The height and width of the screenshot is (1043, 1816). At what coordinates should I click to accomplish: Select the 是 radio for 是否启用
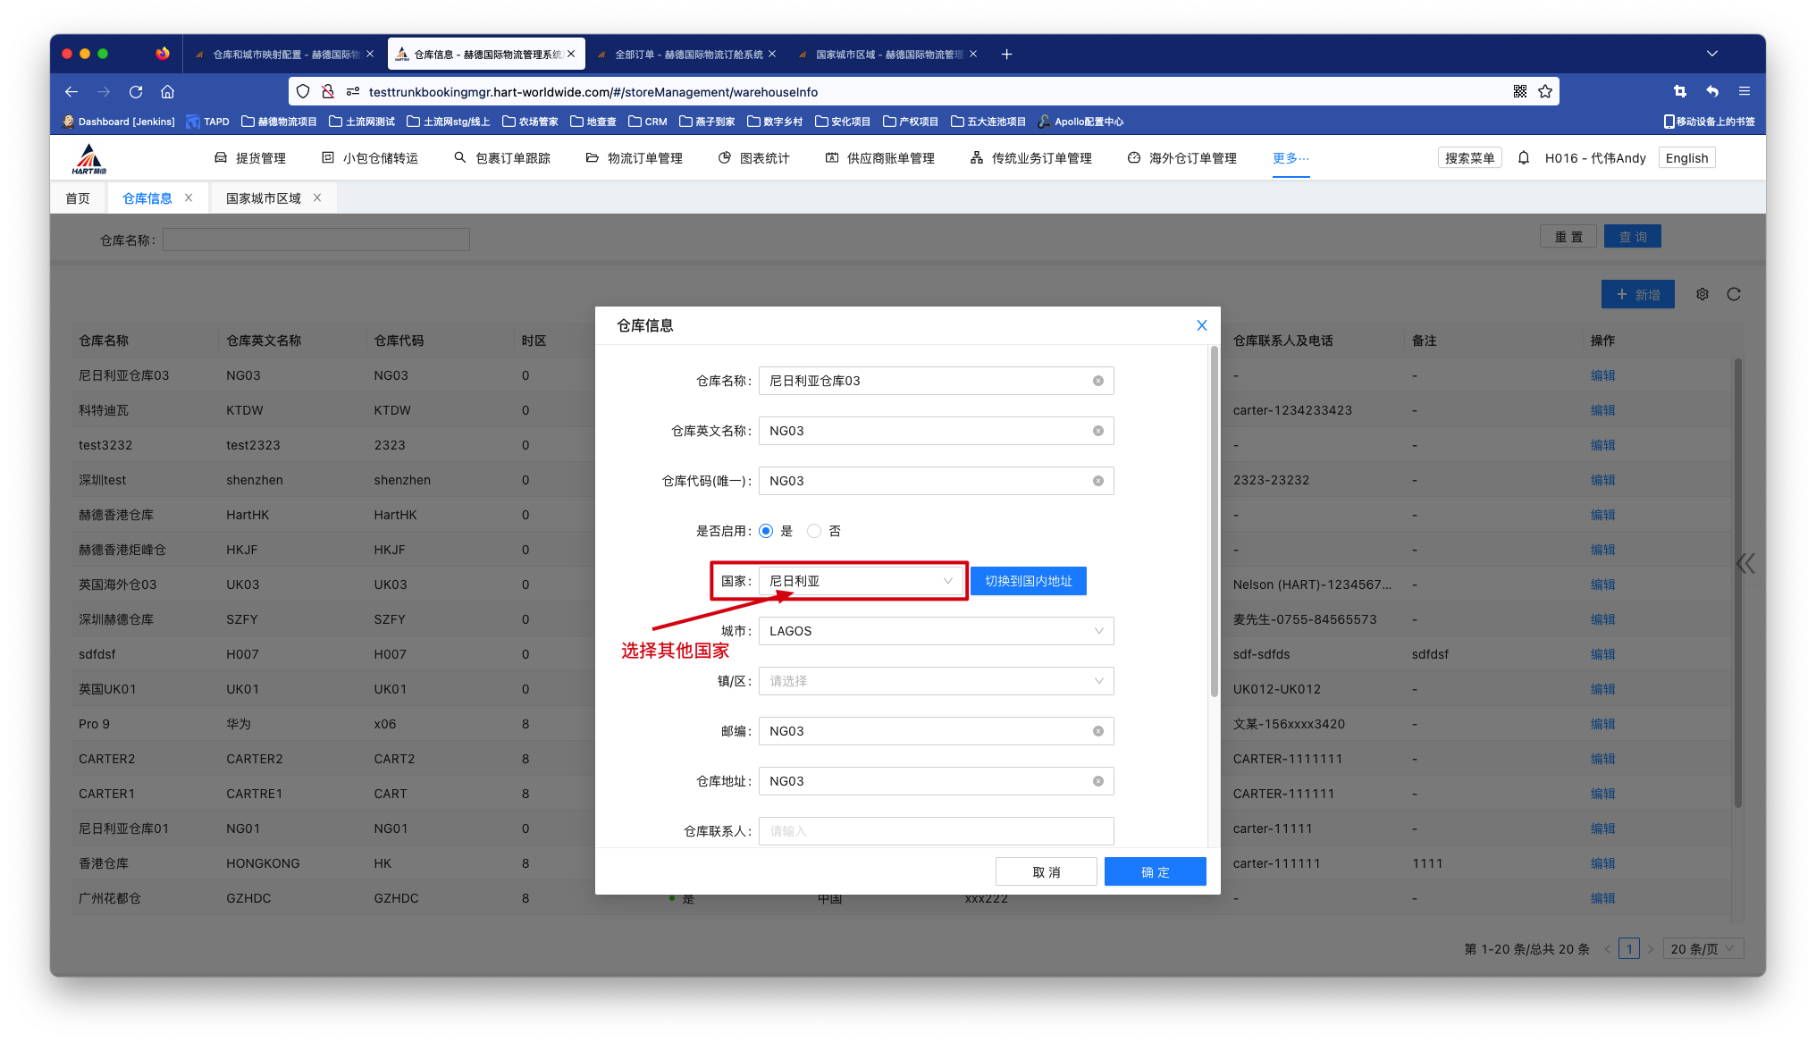[766, 531]
